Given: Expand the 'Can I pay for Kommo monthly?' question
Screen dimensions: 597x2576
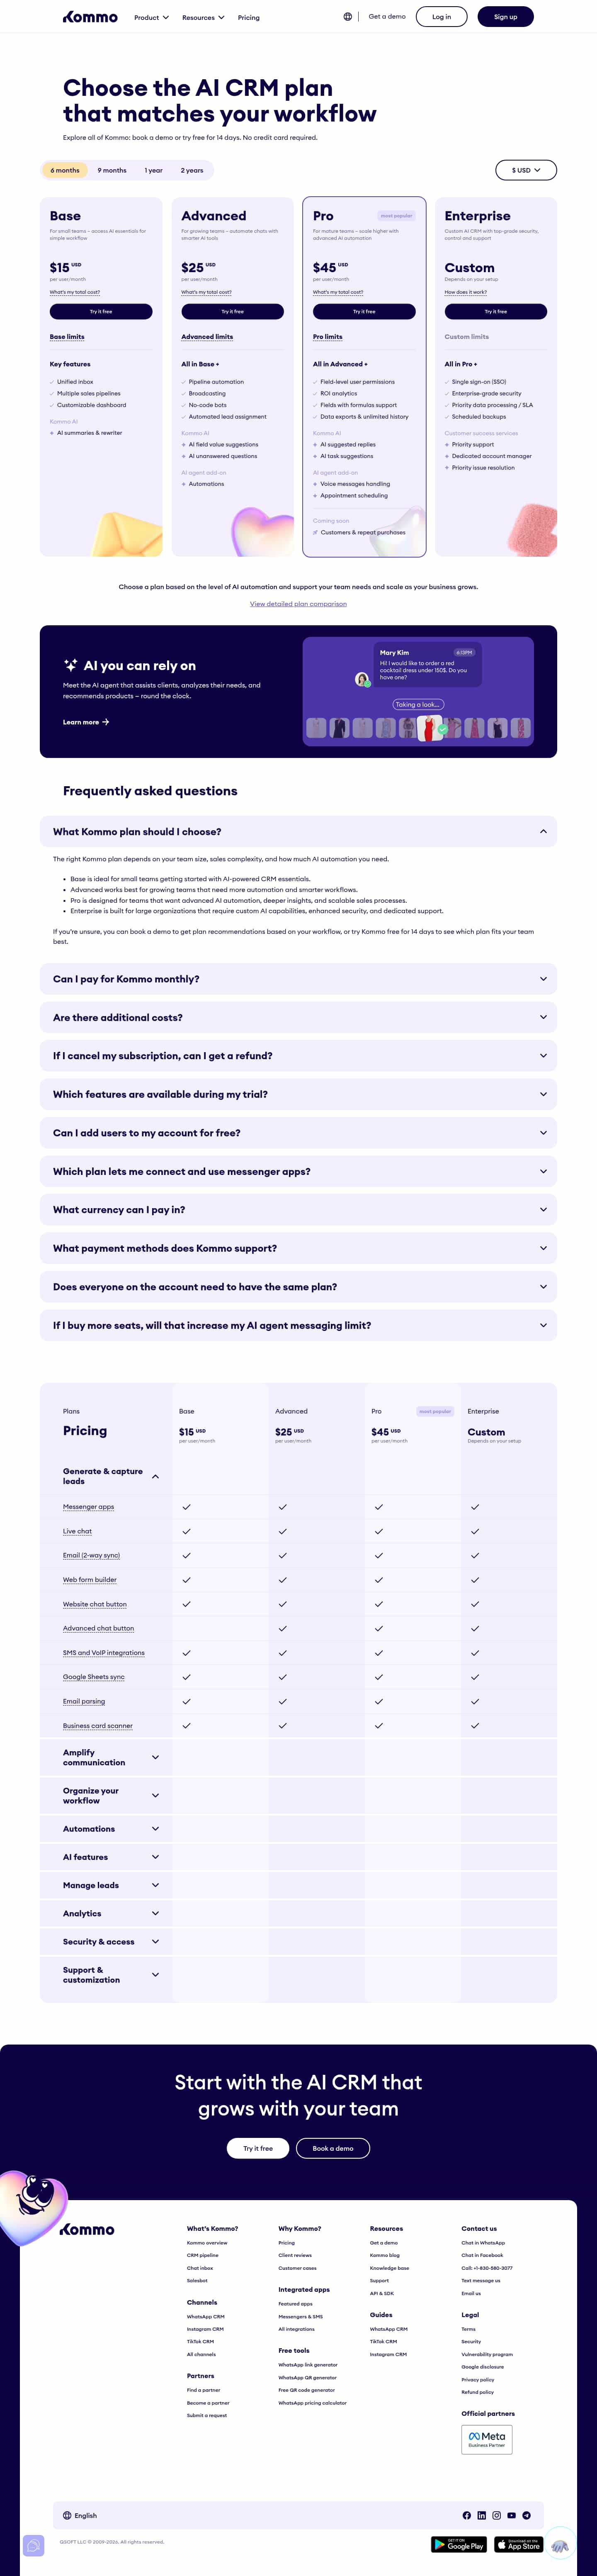Looking at the screenshot, I should click(x=298, y=979).
